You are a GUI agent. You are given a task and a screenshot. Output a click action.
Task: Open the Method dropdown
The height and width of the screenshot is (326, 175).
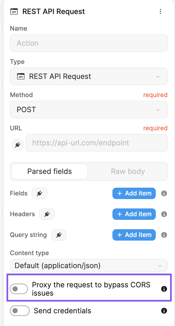[89, 110]
